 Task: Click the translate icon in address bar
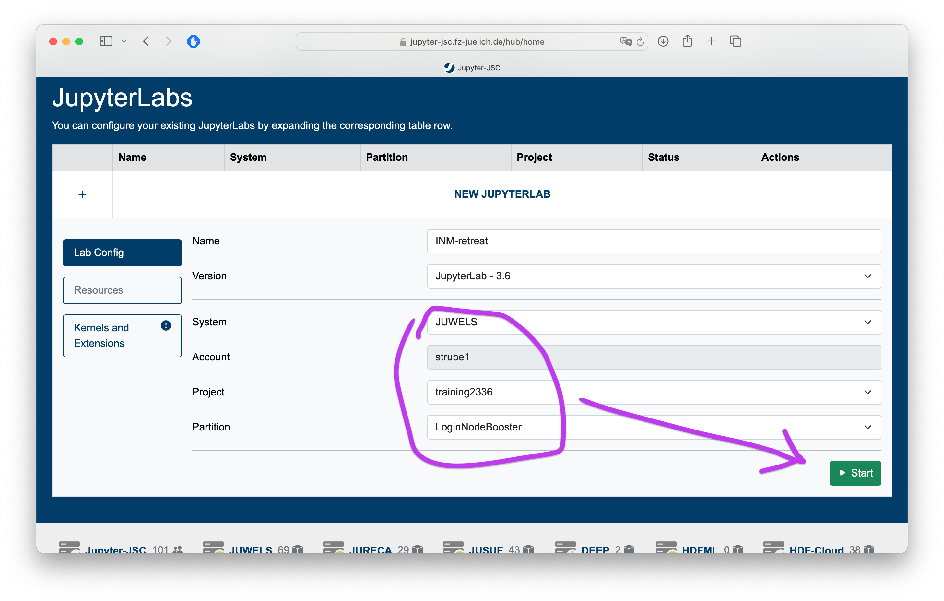[626, 41]
